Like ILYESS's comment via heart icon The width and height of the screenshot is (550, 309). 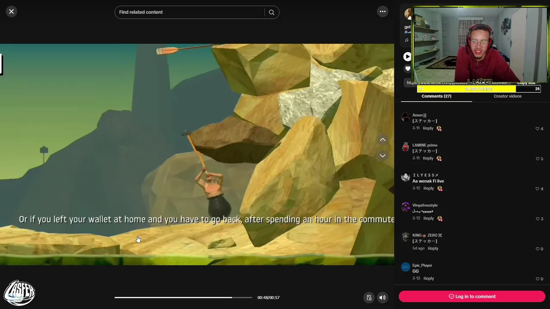[x=537, y=189]
